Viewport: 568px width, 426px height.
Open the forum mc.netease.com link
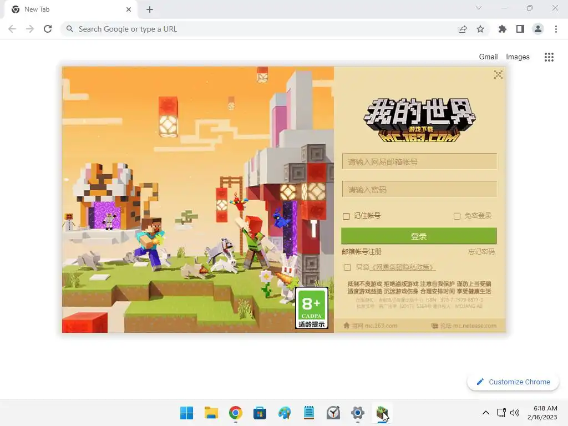[x=464, y=326]
